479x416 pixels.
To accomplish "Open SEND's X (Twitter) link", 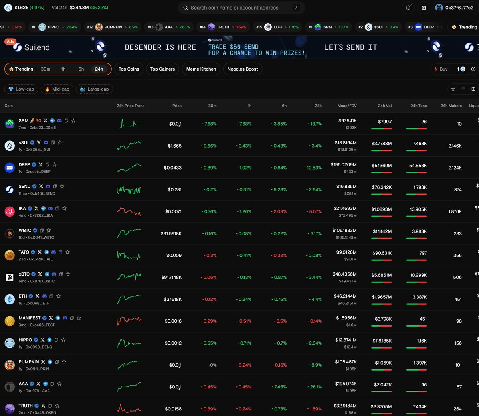I will pos(41,186).
